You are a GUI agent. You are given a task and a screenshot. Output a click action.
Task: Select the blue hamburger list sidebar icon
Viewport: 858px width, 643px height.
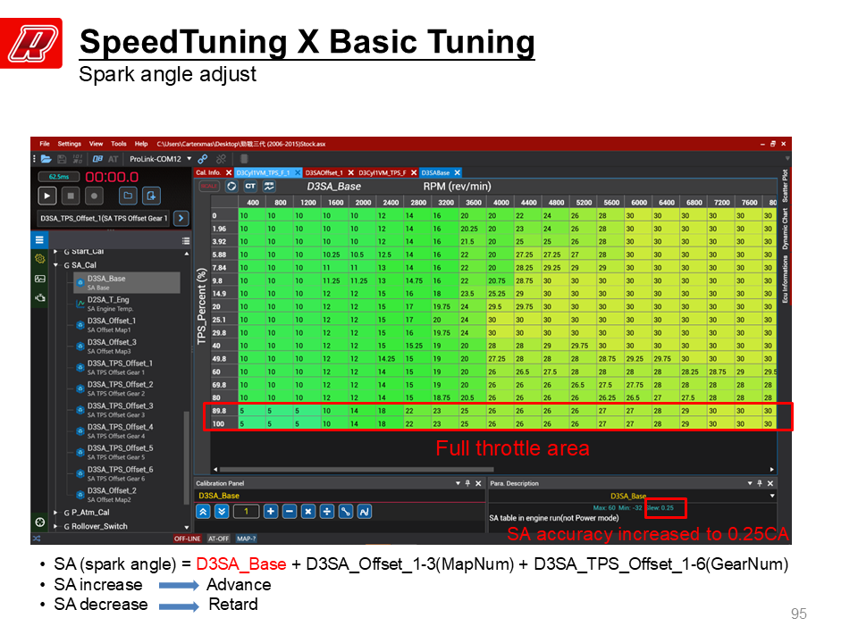coord(39,240)
